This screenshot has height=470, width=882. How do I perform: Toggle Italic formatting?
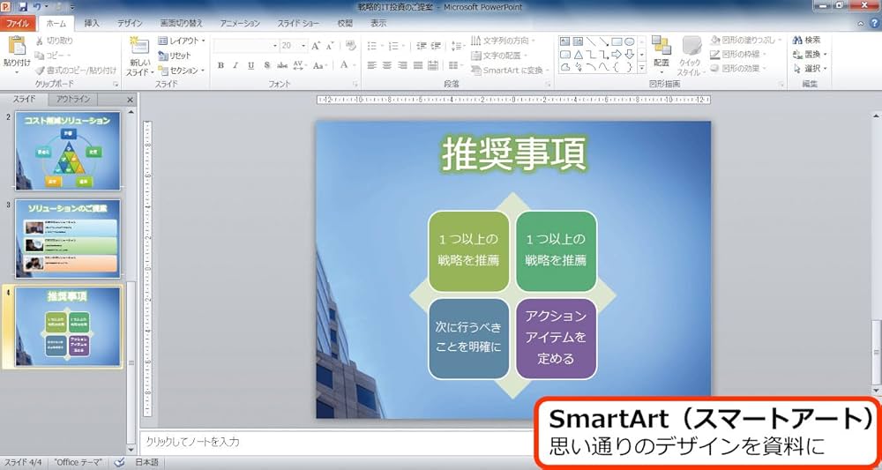tap(235, 65)
